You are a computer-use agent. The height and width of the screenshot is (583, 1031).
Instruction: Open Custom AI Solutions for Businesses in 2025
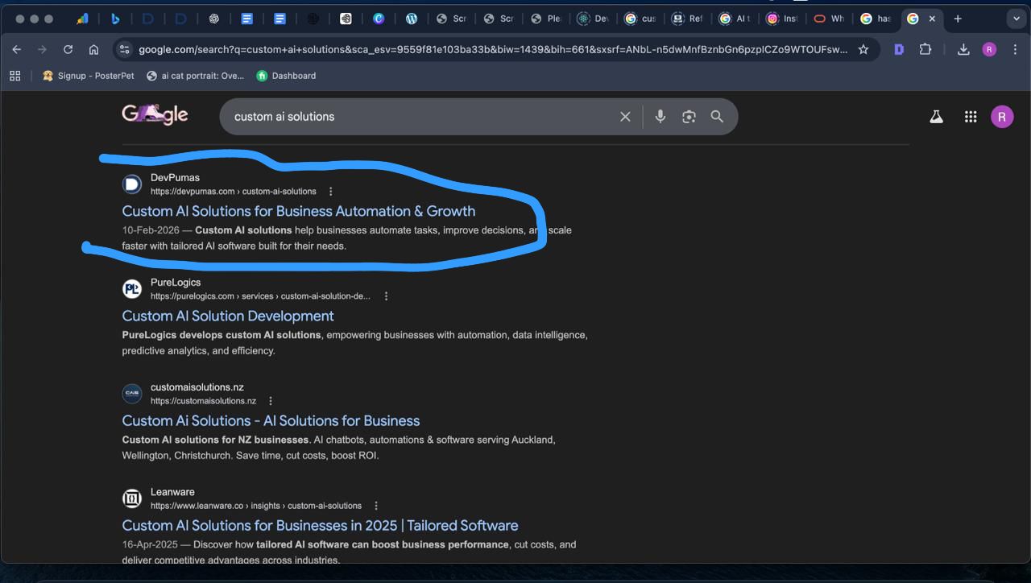coord(320,525)
